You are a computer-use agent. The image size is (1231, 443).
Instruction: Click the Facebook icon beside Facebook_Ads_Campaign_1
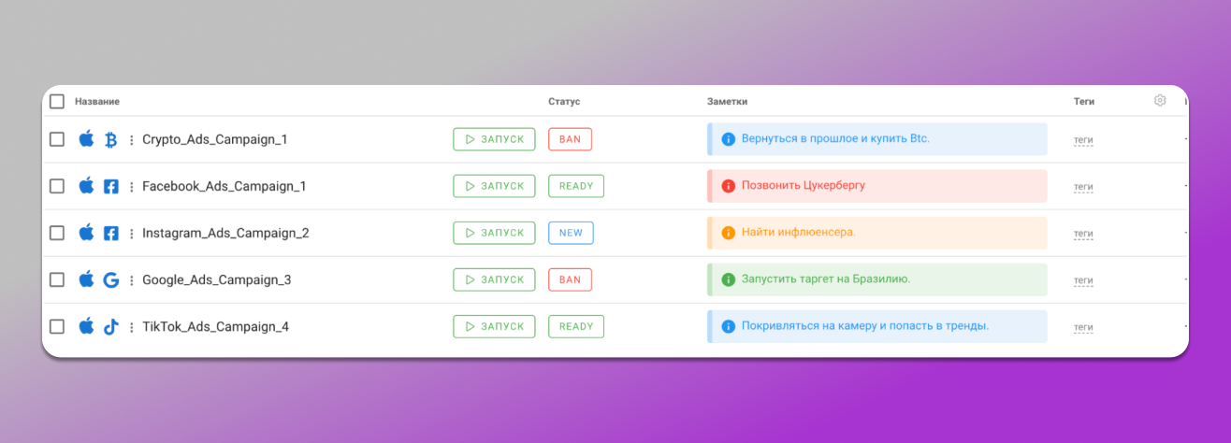(x=110, y=186)
